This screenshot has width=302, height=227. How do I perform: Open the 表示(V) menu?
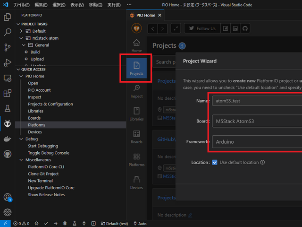tap(77, 5)
